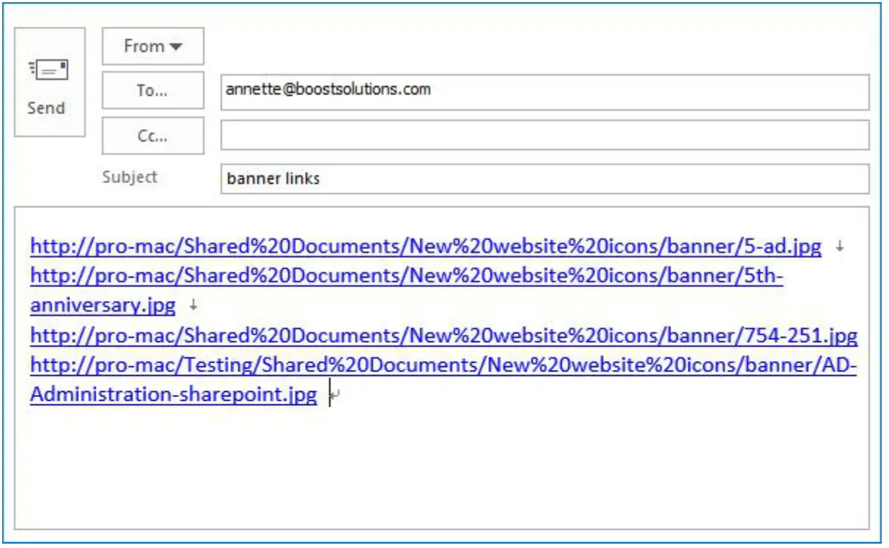Open the To... address book button
The height and width of the screenshot is (548, 889).
(x=153, y=91)
